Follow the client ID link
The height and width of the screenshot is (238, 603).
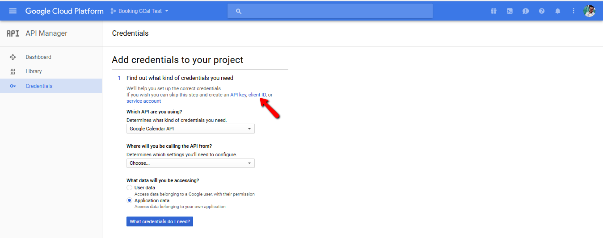(257, 95)
